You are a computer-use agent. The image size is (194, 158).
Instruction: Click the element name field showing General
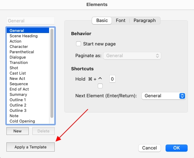(31, 21)
